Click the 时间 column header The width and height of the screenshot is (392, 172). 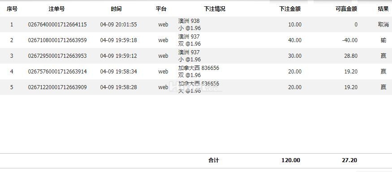116,9
